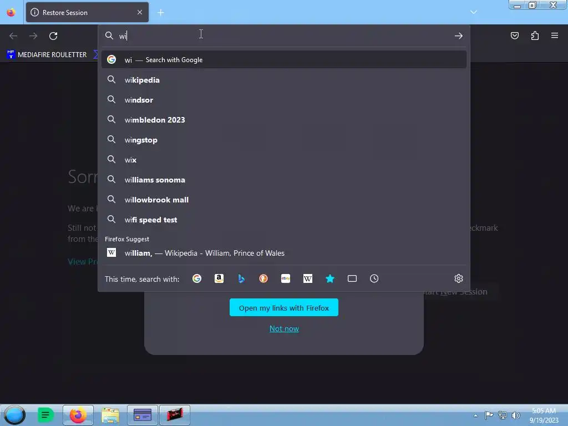Open William, Prince of Wales Wikipedia suggestion
The width and height of the screenshot is (568, 426).
click(x=284, y=253)
